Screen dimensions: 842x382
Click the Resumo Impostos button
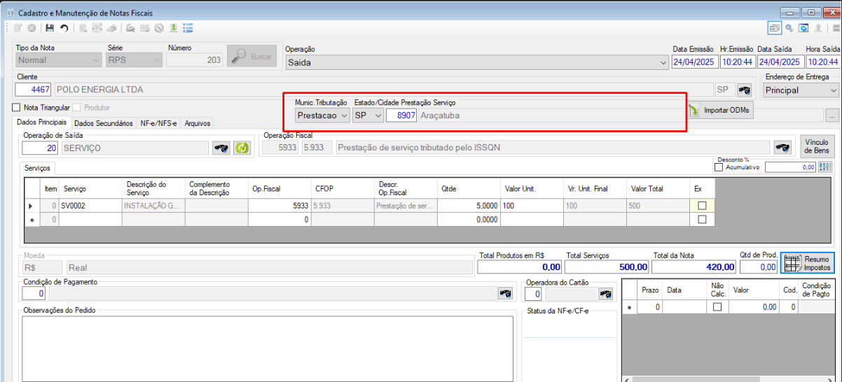(x=807, y=264)
